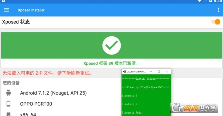
Task: Click the Android robot icon
Action: pos(8,93)
